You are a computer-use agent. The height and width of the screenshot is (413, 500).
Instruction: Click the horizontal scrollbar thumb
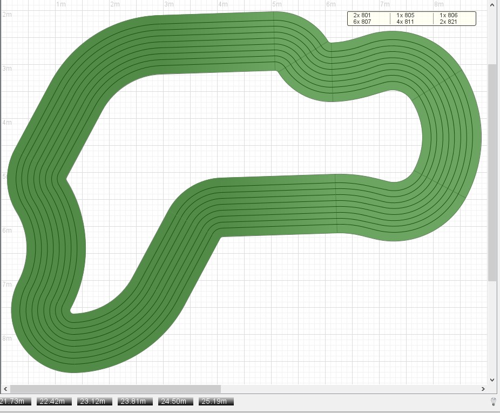(x=115, y=389)
